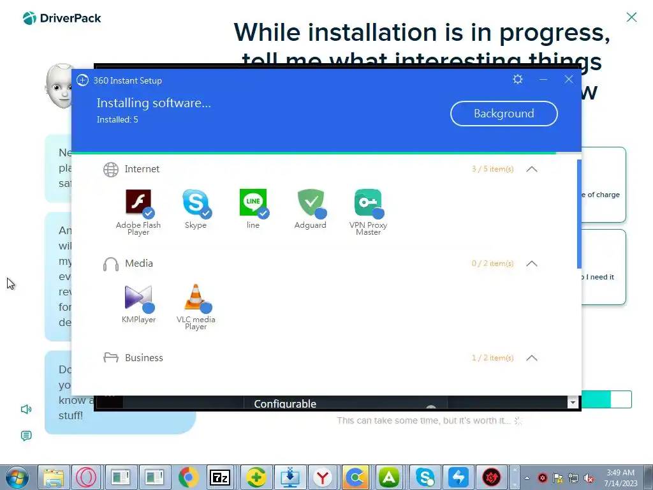The width and height of the screenshot is (653, 490).
Task: Click the 'I need it' option card
Action: click(x=603, y=267)
